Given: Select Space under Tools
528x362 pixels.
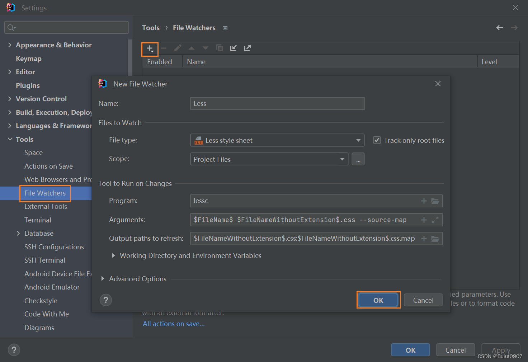Looking at the screenshot, I should pyautogui.click(x=33, y=152).
